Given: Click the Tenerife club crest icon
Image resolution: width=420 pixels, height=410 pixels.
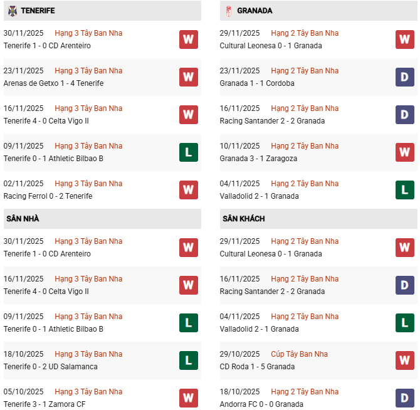Looking at the screenshot, I should coord(12,11).
